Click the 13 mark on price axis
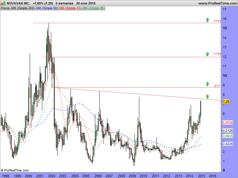Image resolution: width=238 pixels, height=178 pixels. click(225, 47)
